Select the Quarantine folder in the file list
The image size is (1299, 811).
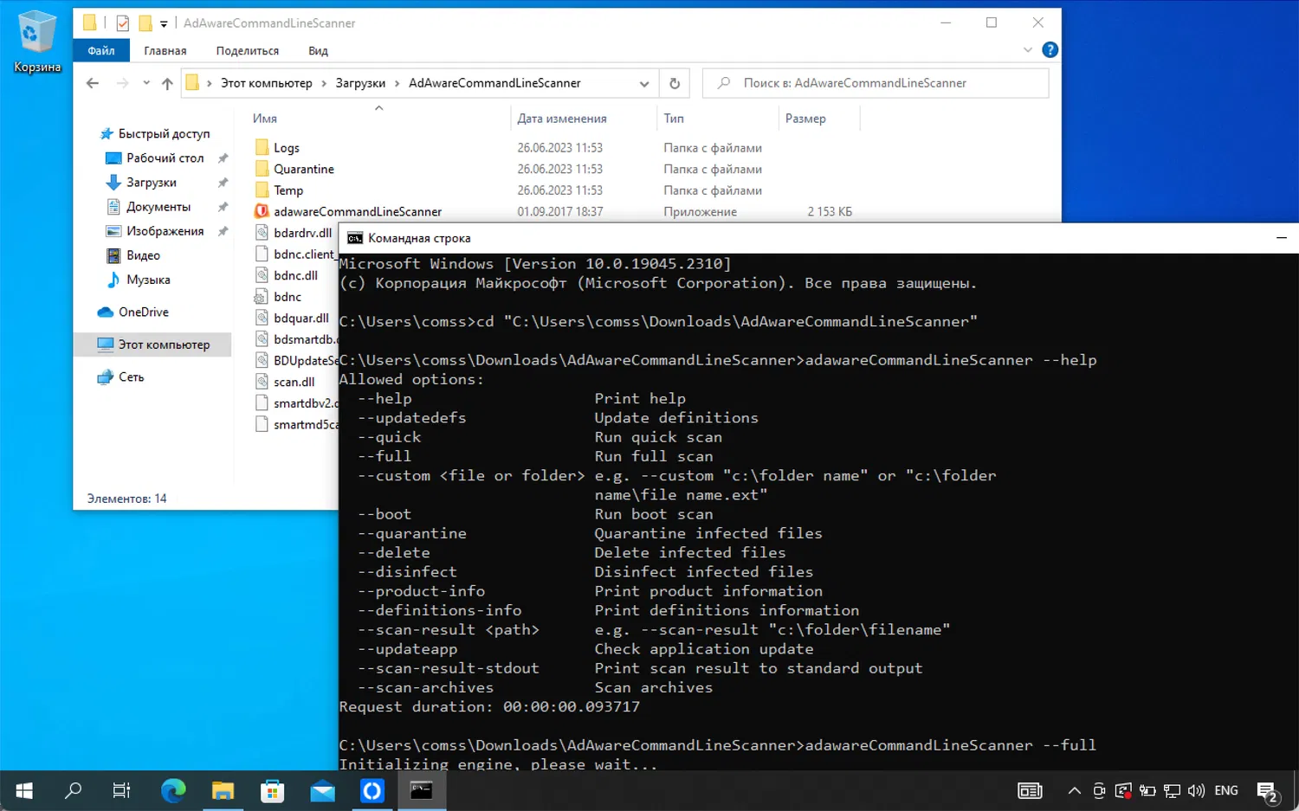coord(303,170)
